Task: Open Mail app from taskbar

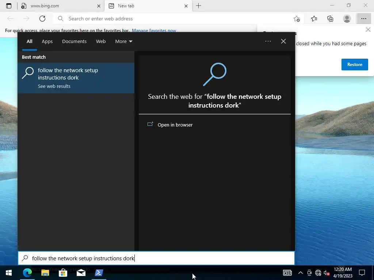Action: tap(81, 273)
